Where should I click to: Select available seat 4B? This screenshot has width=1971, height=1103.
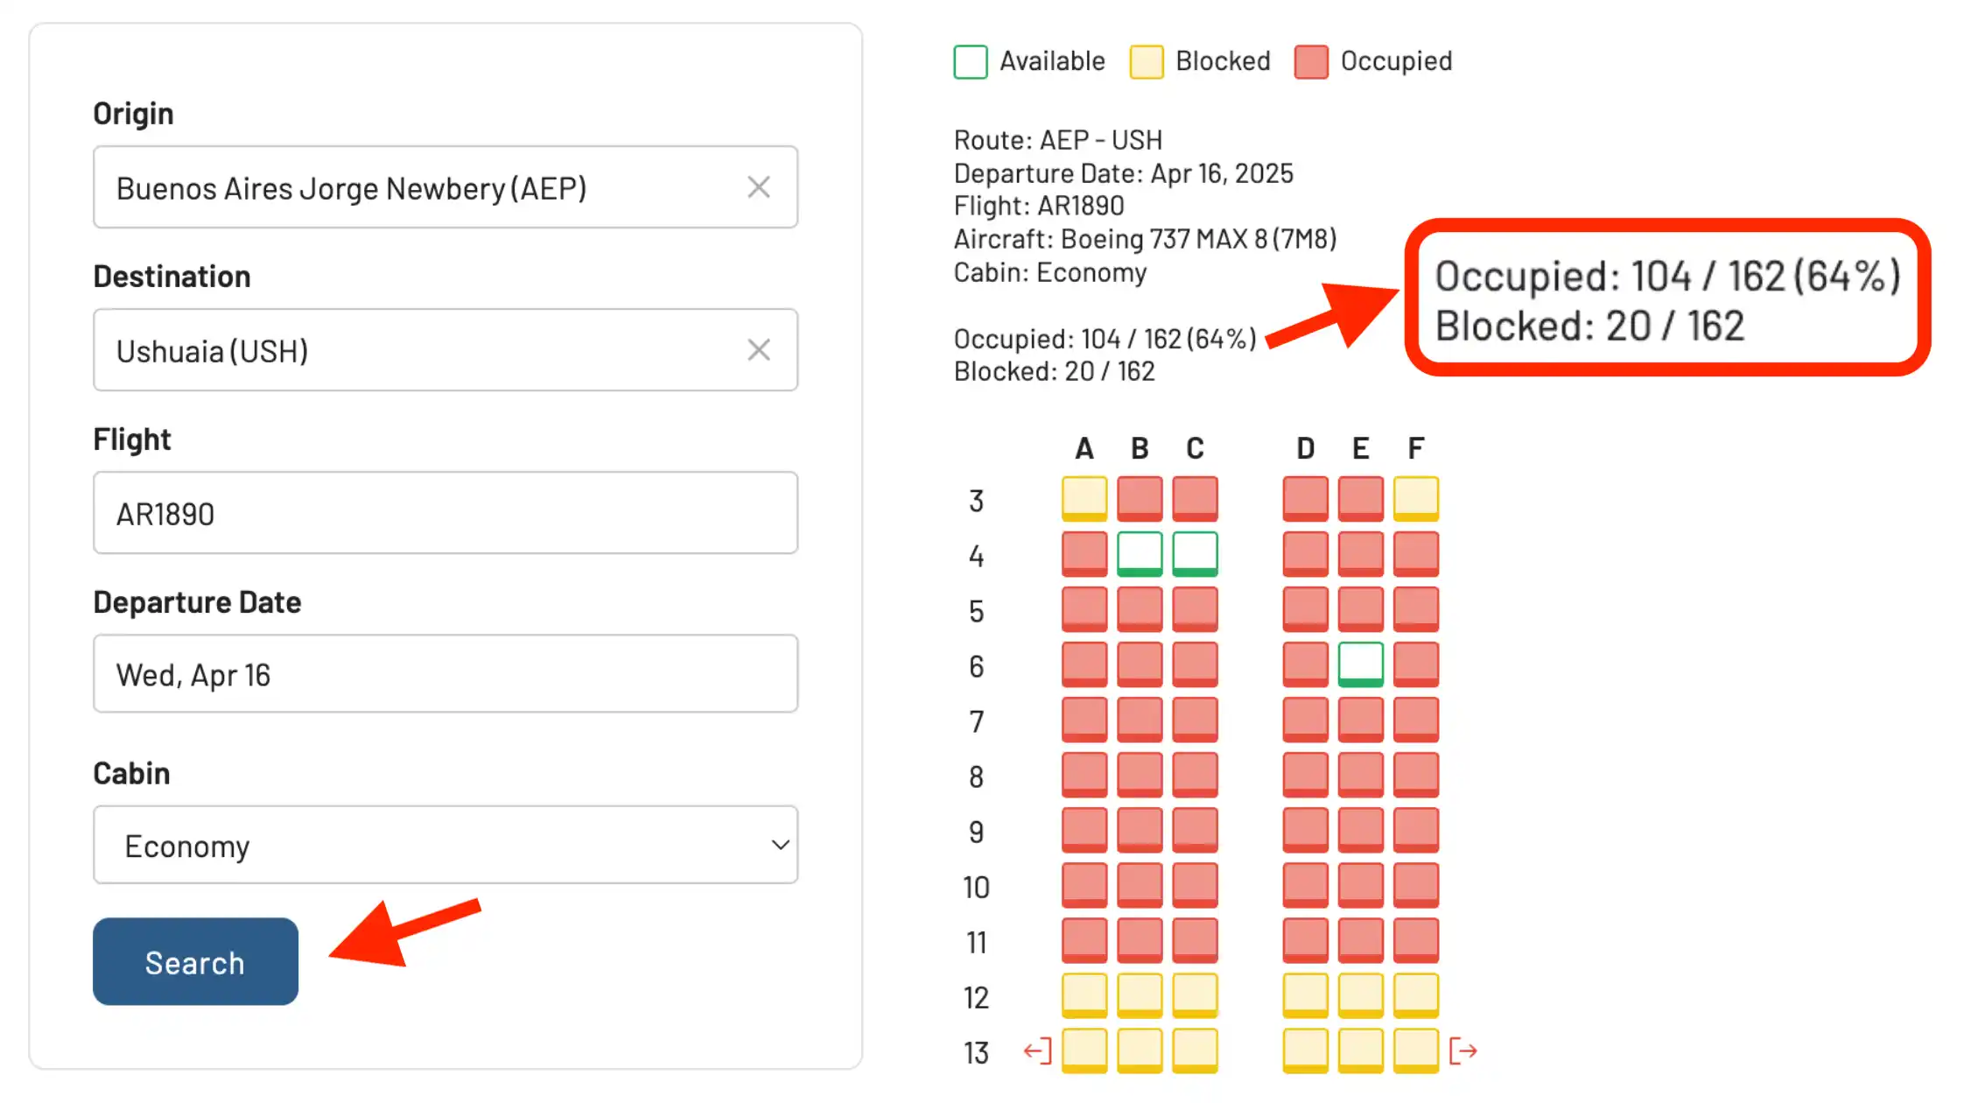click(x=1140, y=553)
